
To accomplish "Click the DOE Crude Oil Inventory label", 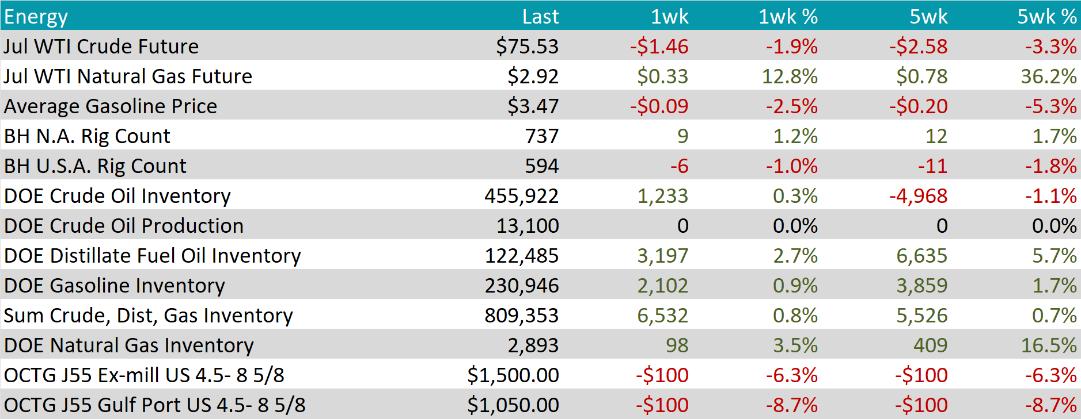I will click(117, 196).
